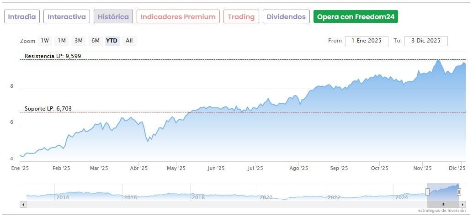
Task: Click the To date field
Action: tap(426, 41)
